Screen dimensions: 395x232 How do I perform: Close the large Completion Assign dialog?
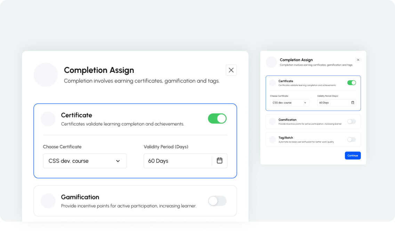point(231,70)
